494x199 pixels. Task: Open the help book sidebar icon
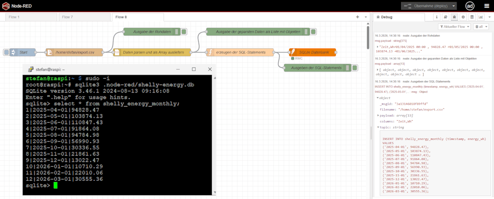pyautogui.click(x=446, y=17)
